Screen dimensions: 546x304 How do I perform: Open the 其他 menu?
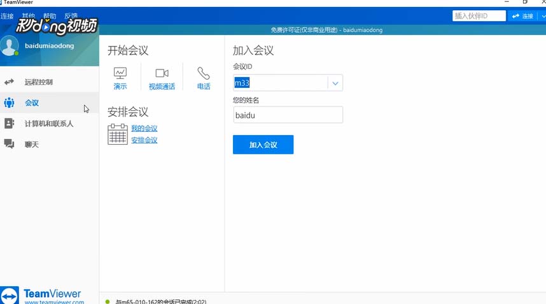[x=29, y=16]
